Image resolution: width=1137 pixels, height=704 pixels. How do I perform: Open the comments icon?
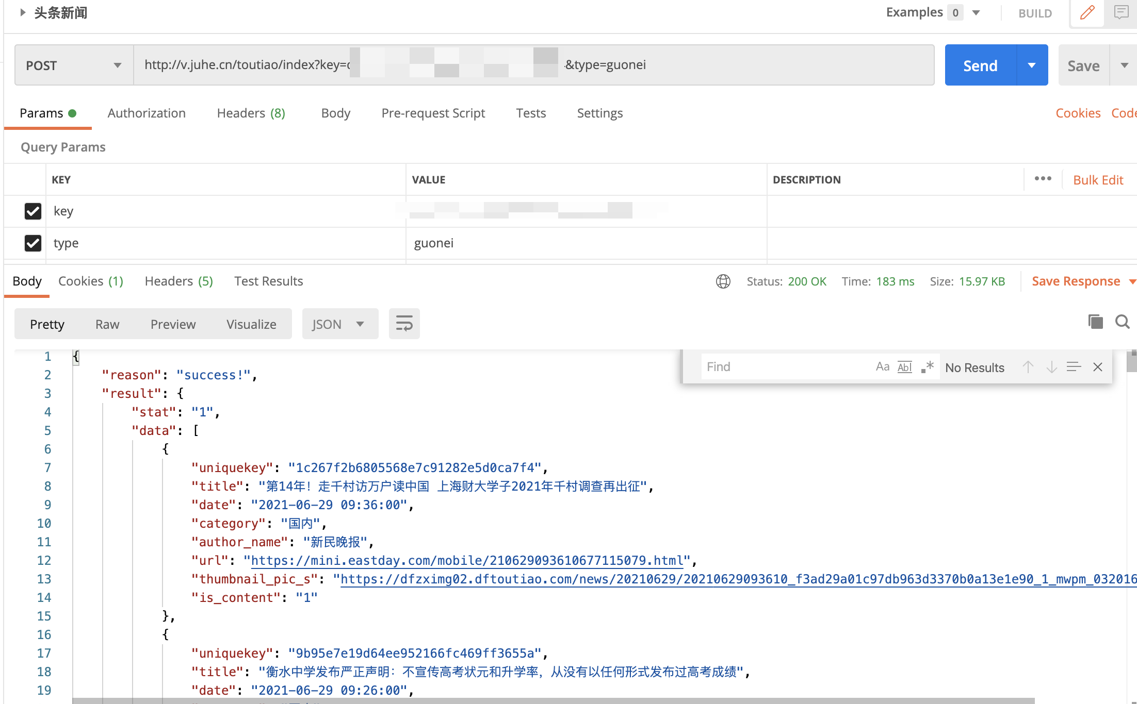click(1121, 12)
